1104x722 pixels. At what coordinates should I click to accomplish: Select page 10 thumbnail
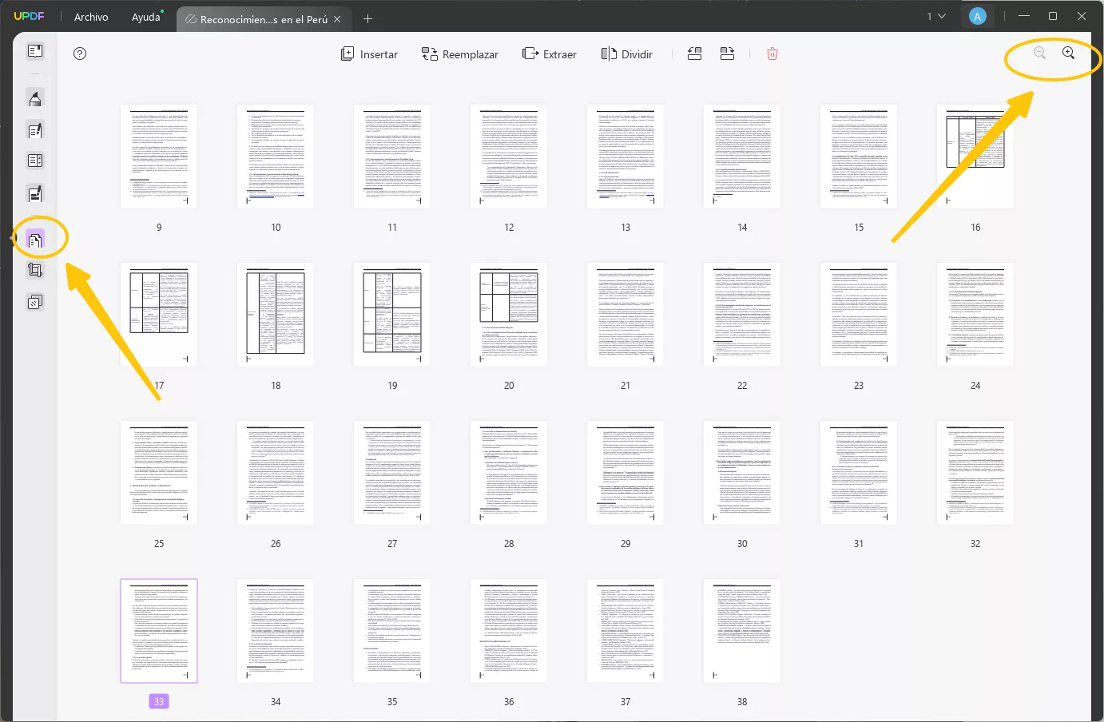[x=276, y=157]
